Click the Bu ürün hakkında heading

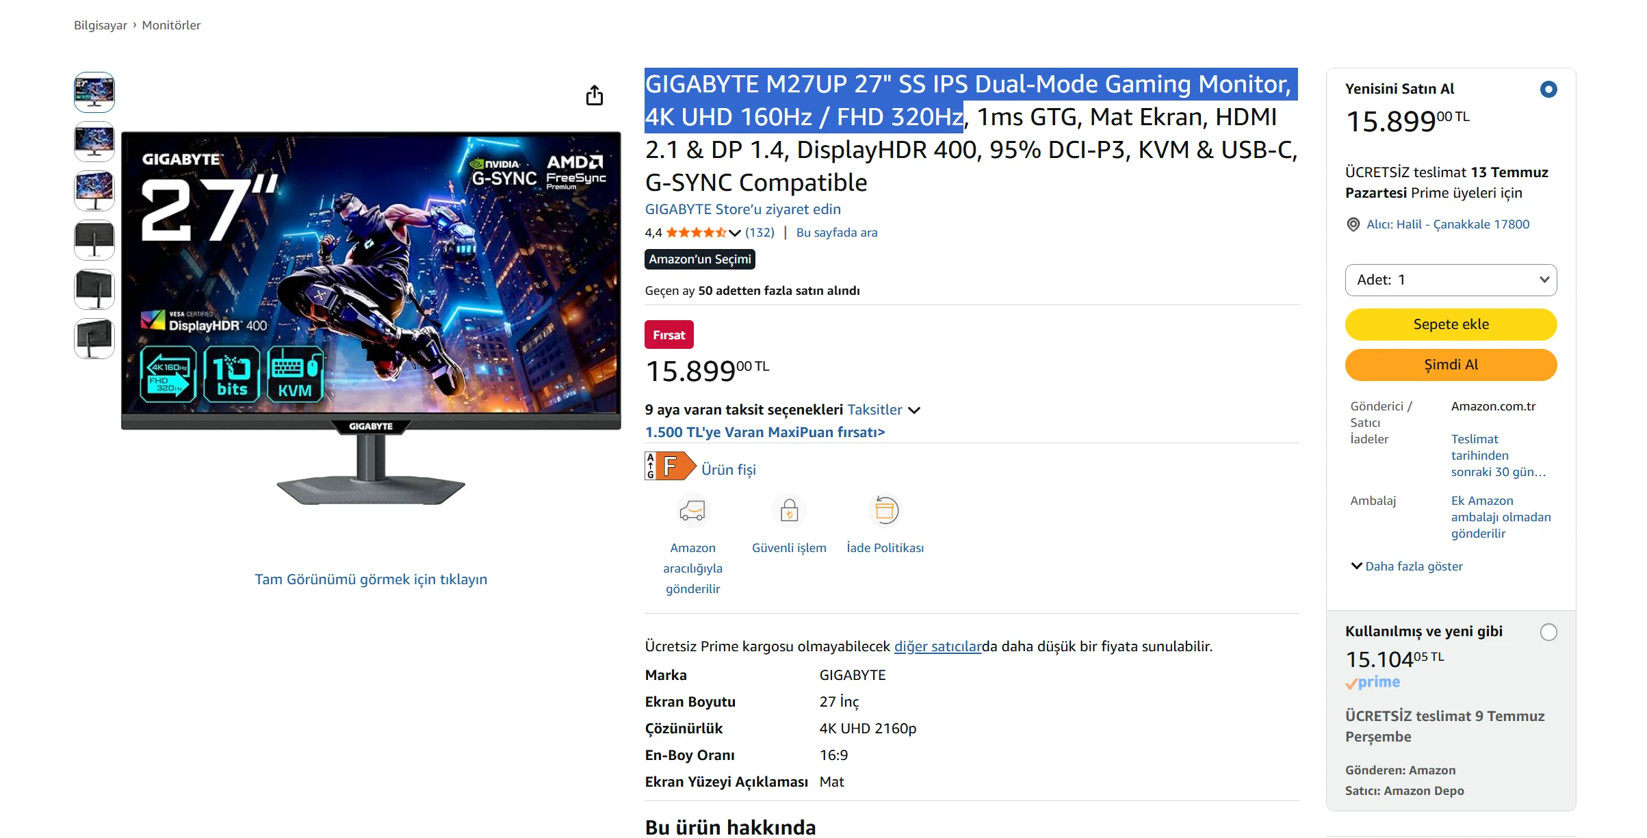[731, 827]
